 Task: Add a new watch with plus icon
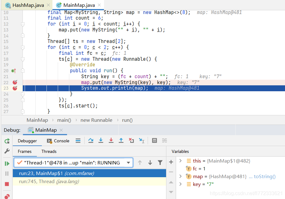click(171, 162)
